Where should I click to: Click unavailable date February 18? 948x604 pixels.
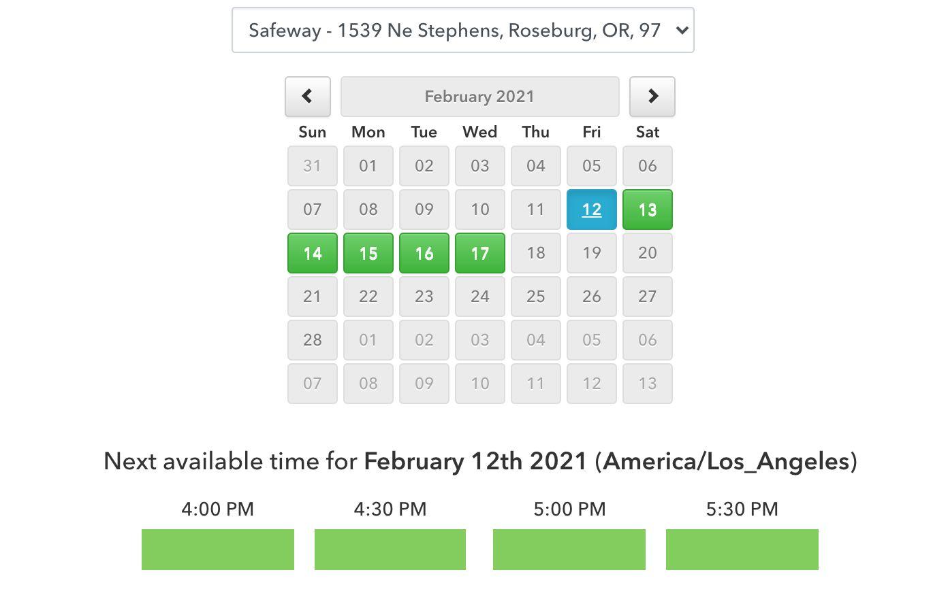click(536, 253)
